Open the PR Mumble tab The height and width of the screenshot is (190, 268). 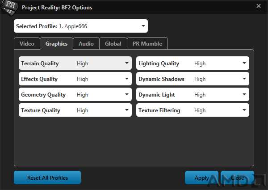pyautogui.click(x=147, y=43)
